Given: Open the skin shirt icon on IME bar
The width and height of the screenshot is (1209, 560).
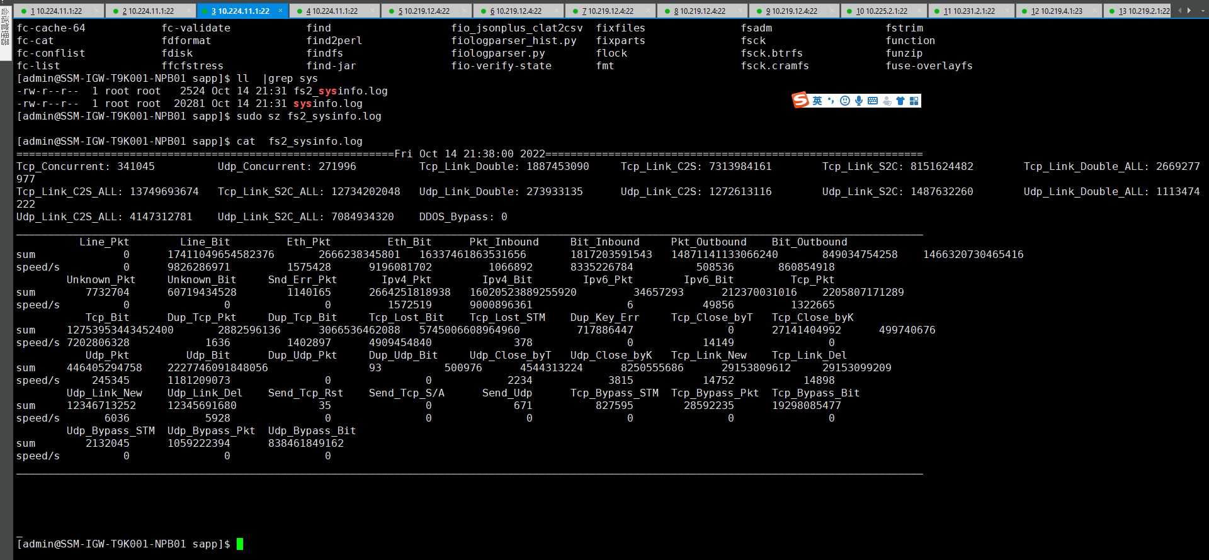Looking at the screenshot, I should (x=900, y=101).
